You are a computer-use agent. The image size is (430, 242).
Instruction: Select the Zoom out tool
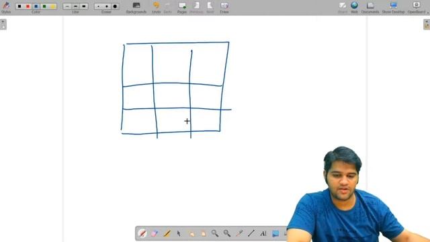227,233
